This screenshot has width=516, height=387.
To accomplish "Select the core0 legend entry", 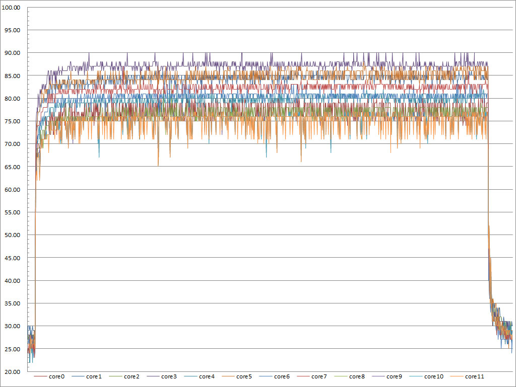I will point(49,376).
